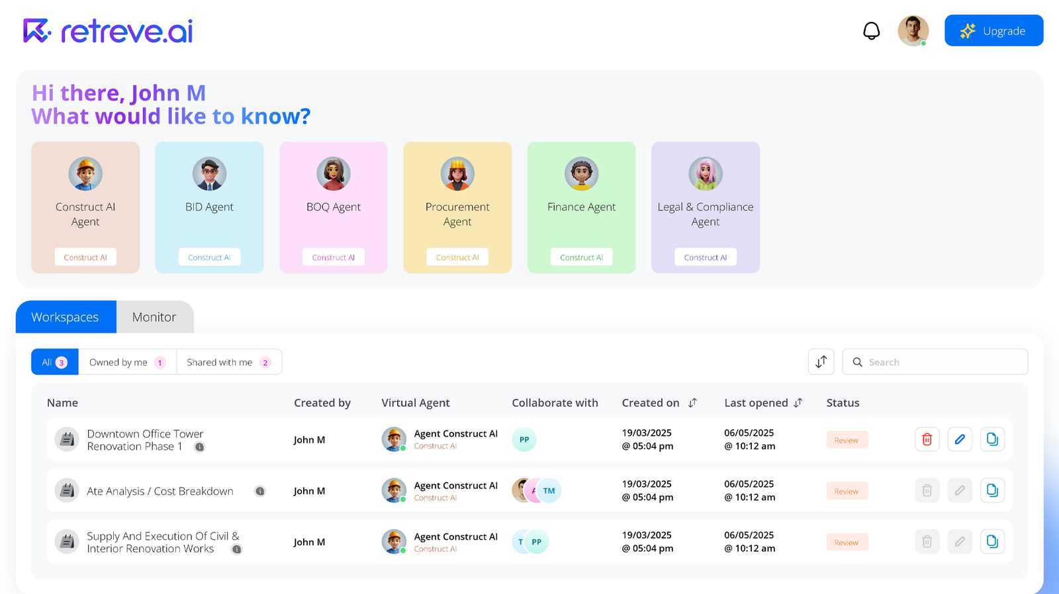Select the Procurement Agent card
Screen dimensions: 1059x594
[x=457, y=207]
